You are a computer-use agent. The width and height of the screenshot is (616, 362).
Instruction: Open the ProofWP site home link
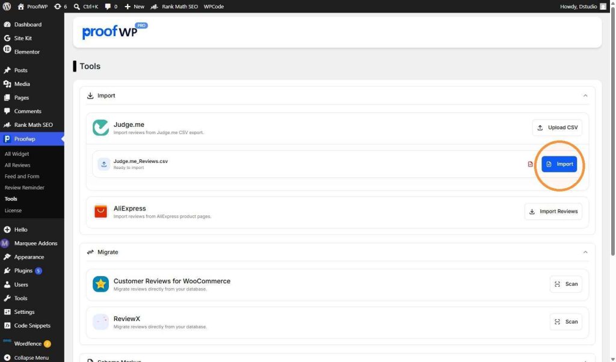coord(32,6)
